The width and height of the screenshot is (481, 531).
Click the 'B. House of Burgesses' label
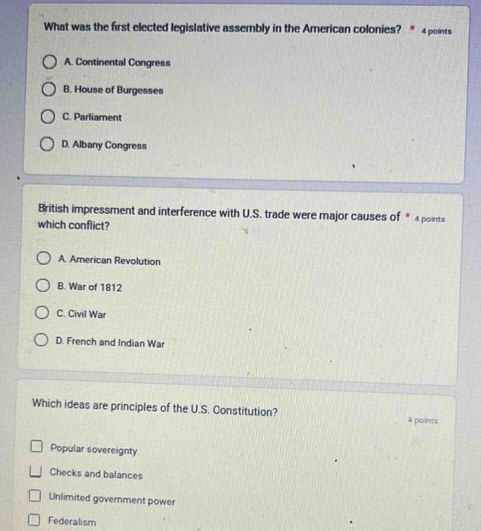click(x=112, y=90)
